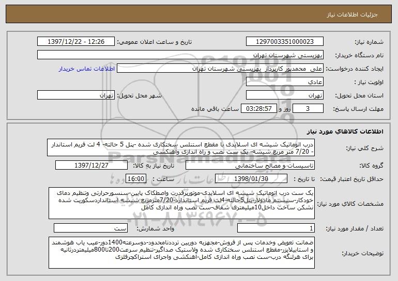Click the goods group field تاسیسات و مصالح ساختمانی

click(250, 166)
